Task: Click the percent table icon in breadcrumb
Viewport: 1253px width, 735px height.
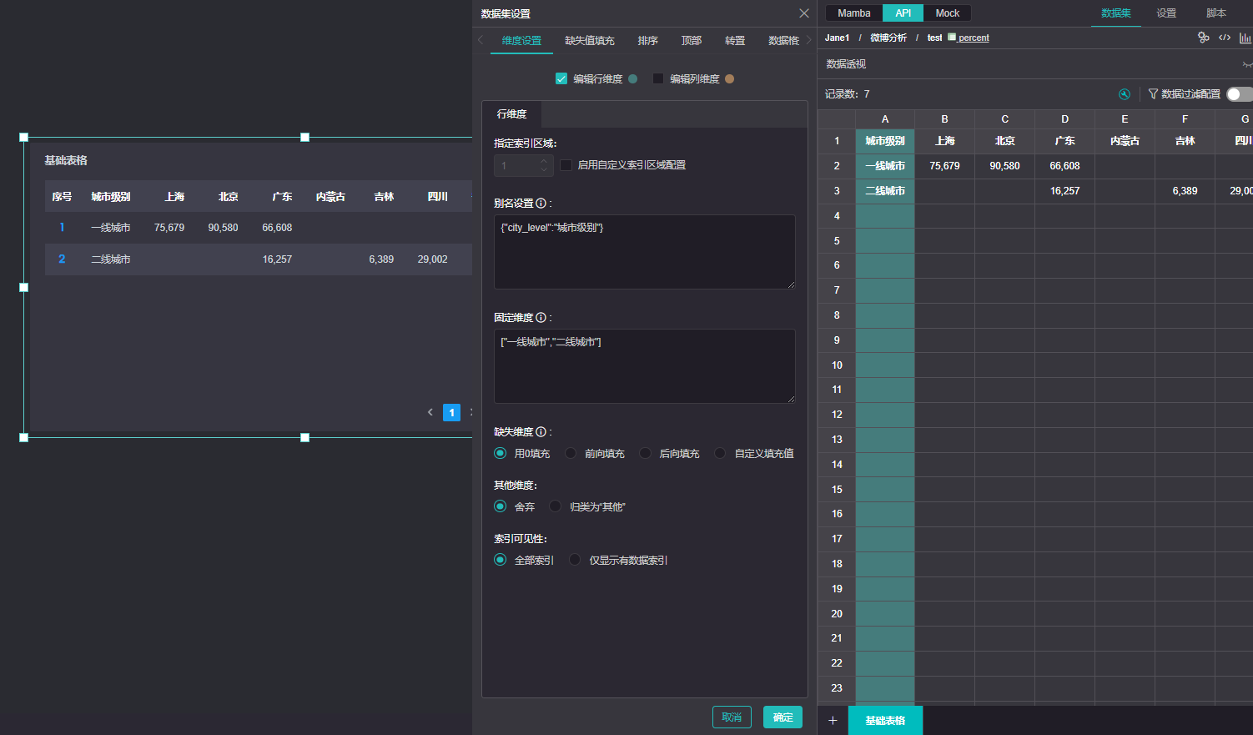Action: pyautogui.click(x=952, y=38)
